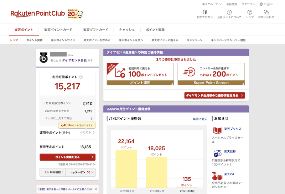The image size is (285, 194).
Task: Expand the 楽天グループ dropdown
Action: click(x=212, y=4)
